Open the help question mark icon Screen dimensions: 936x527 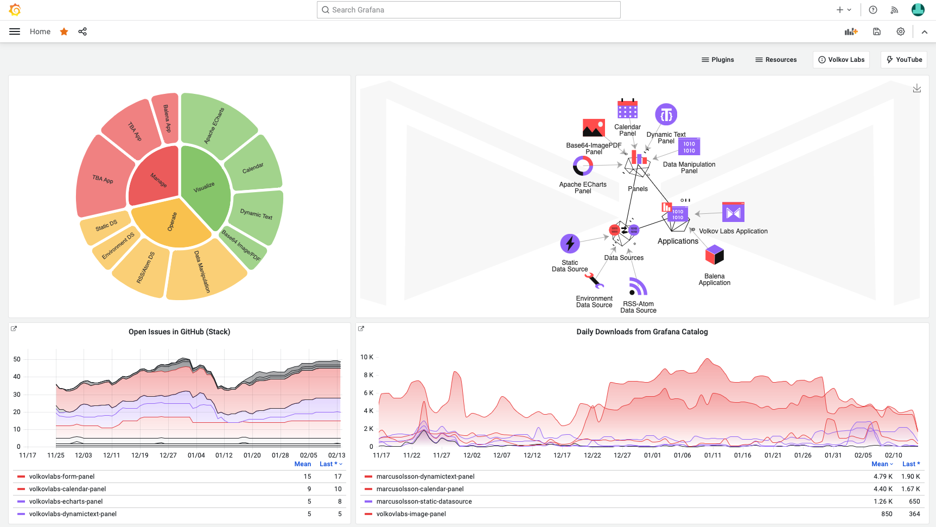pos(873,10)
